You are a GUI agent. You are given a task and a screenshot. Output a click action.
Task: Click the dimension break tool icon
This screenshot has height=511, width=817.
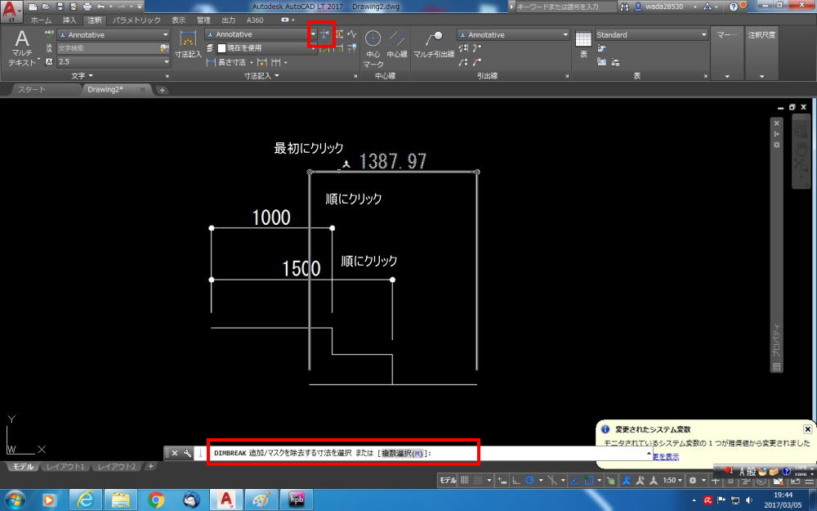324,34
